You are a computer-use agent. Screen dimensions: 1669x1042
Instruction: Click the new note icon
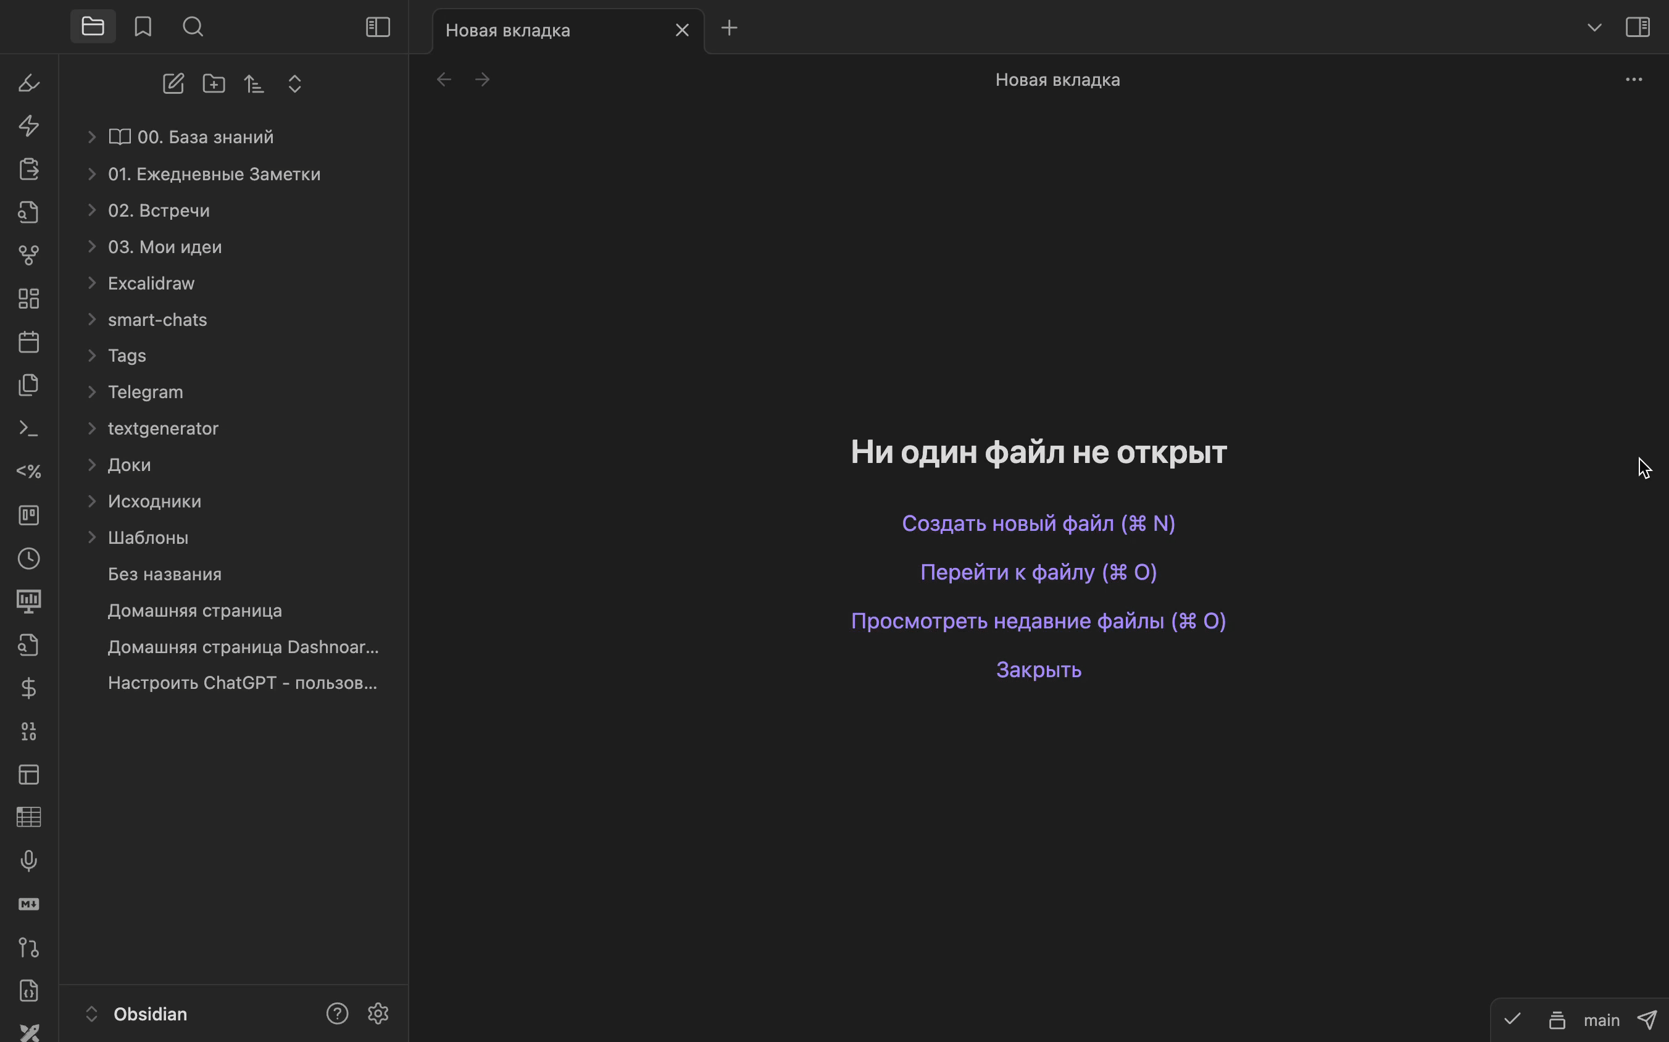173,84
